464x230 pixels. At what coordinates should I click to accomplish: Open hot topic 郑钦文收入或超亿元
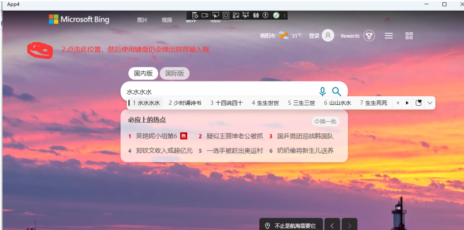tap(164, 151)
